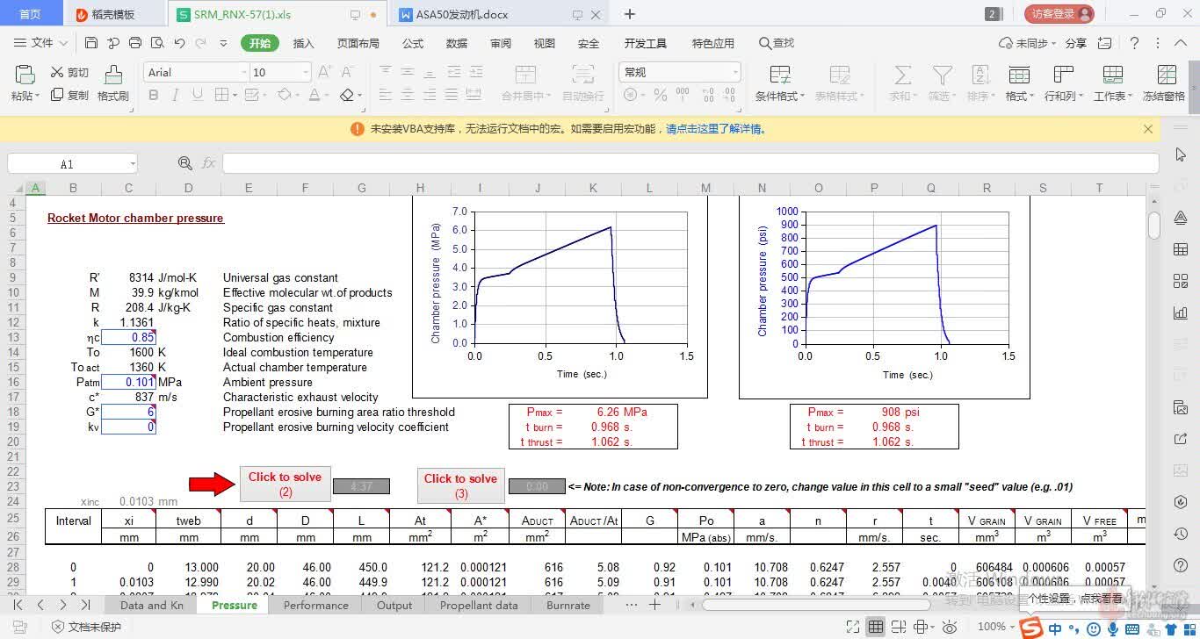
Task: Click the 'Click to solve (2)' button
Action: coord(286,484)
